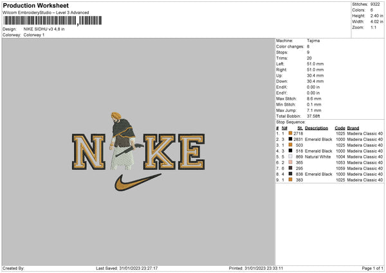Image resolution: width=386 pixels, height=273 pixels.
Task: Click the EndY: label
Action: click(282, 93)
